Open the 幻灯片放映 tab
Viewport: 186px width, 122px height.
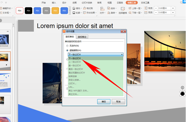click(87, 3)
